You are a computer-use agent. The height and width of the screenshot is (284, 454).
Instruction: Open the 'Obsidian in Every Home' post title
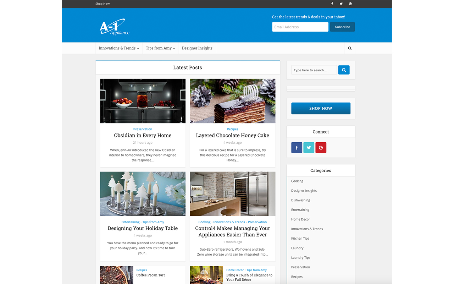(x=143, y=135)
